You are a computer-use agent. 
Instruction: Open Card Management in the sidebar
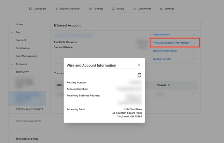(x=27, y=56)
